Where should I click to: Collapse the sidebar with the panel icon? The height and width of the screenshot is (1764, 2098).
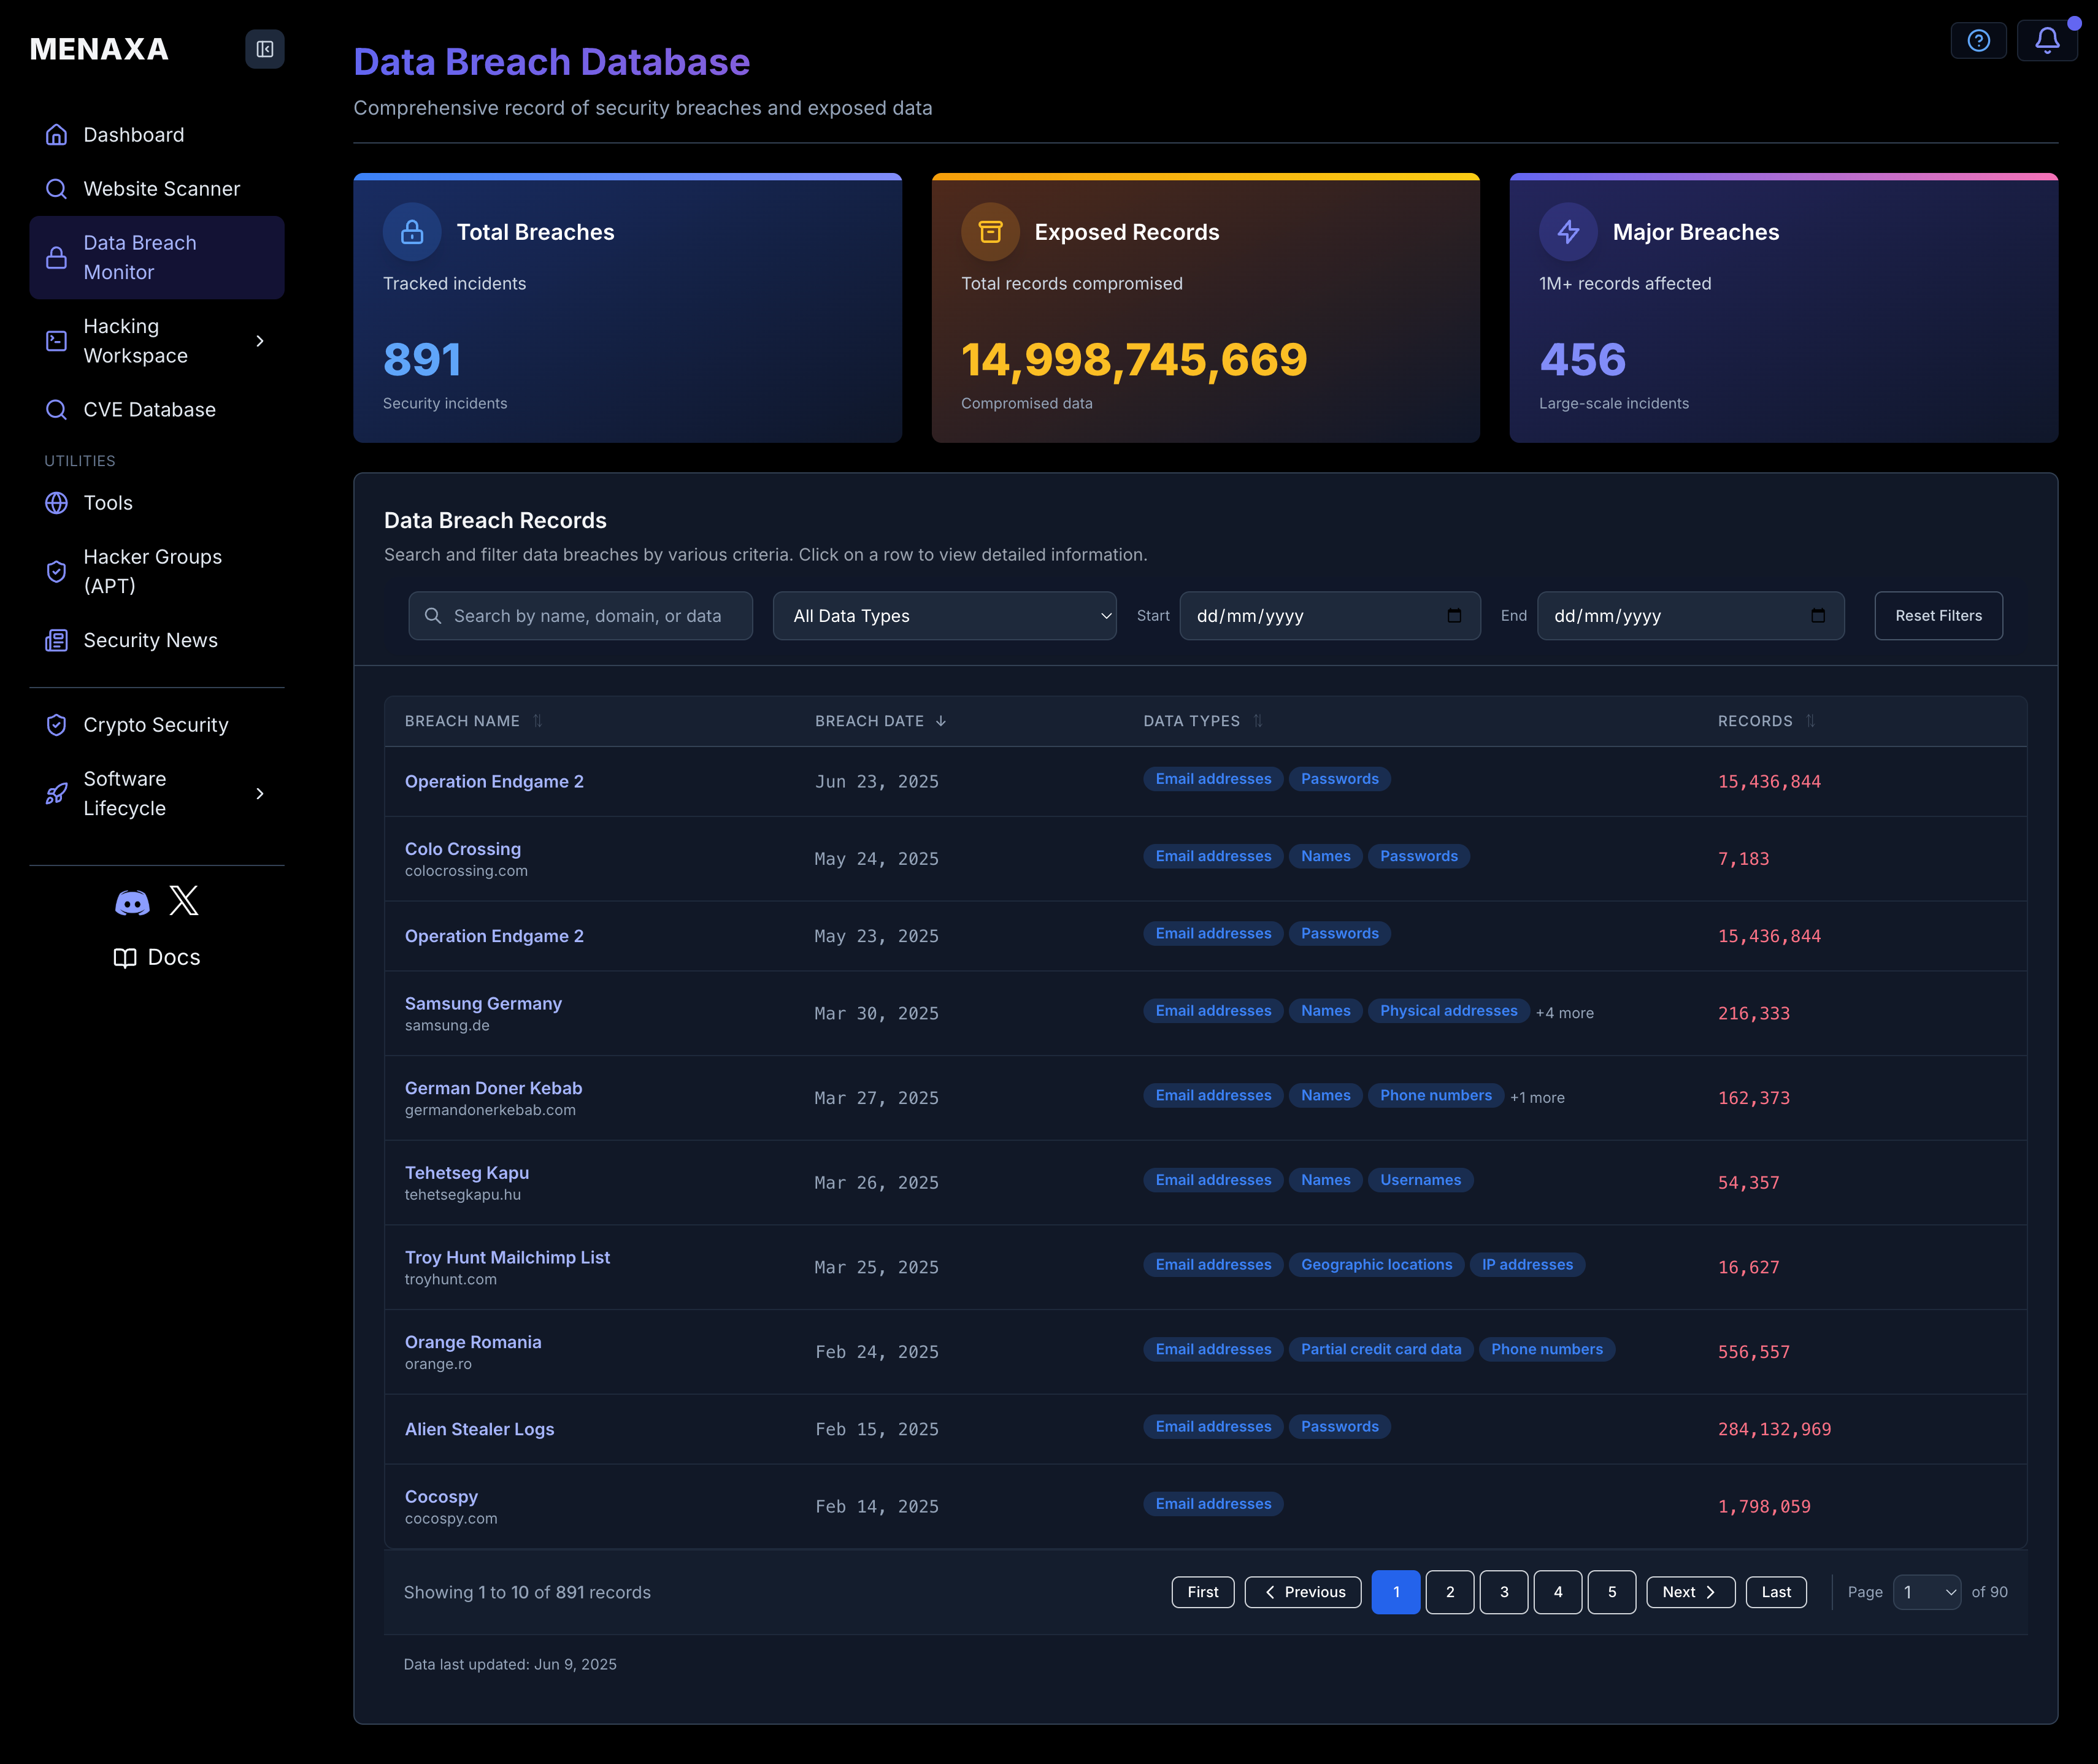point(265,49)
